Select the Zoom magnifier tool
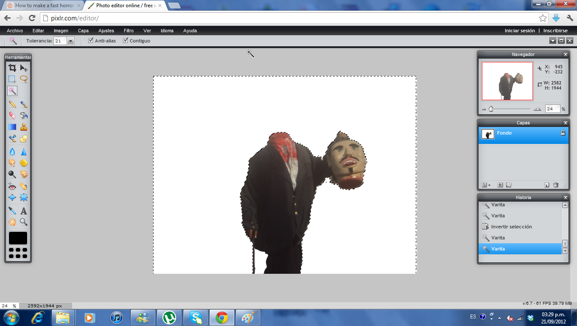 tap(24, 222)
